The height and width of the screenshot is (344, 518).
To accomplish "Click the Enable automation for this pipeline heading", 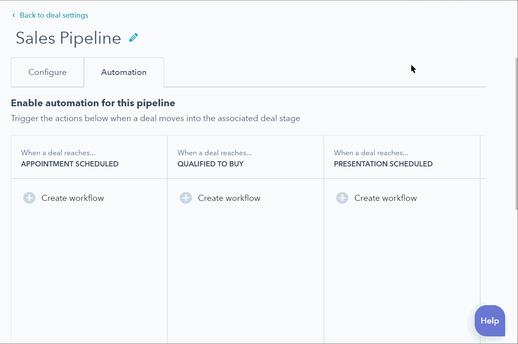I will 93,103.
